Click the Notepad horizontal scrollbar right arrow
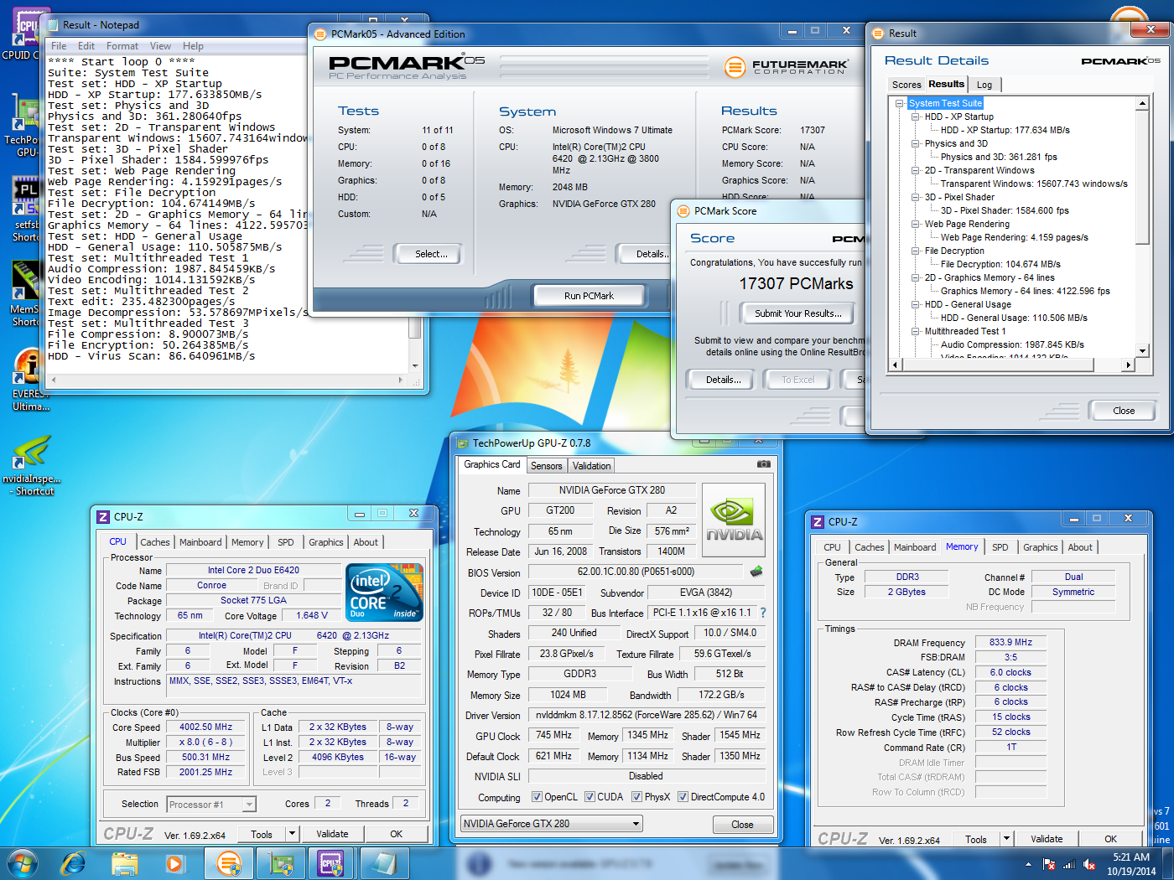 401,380
